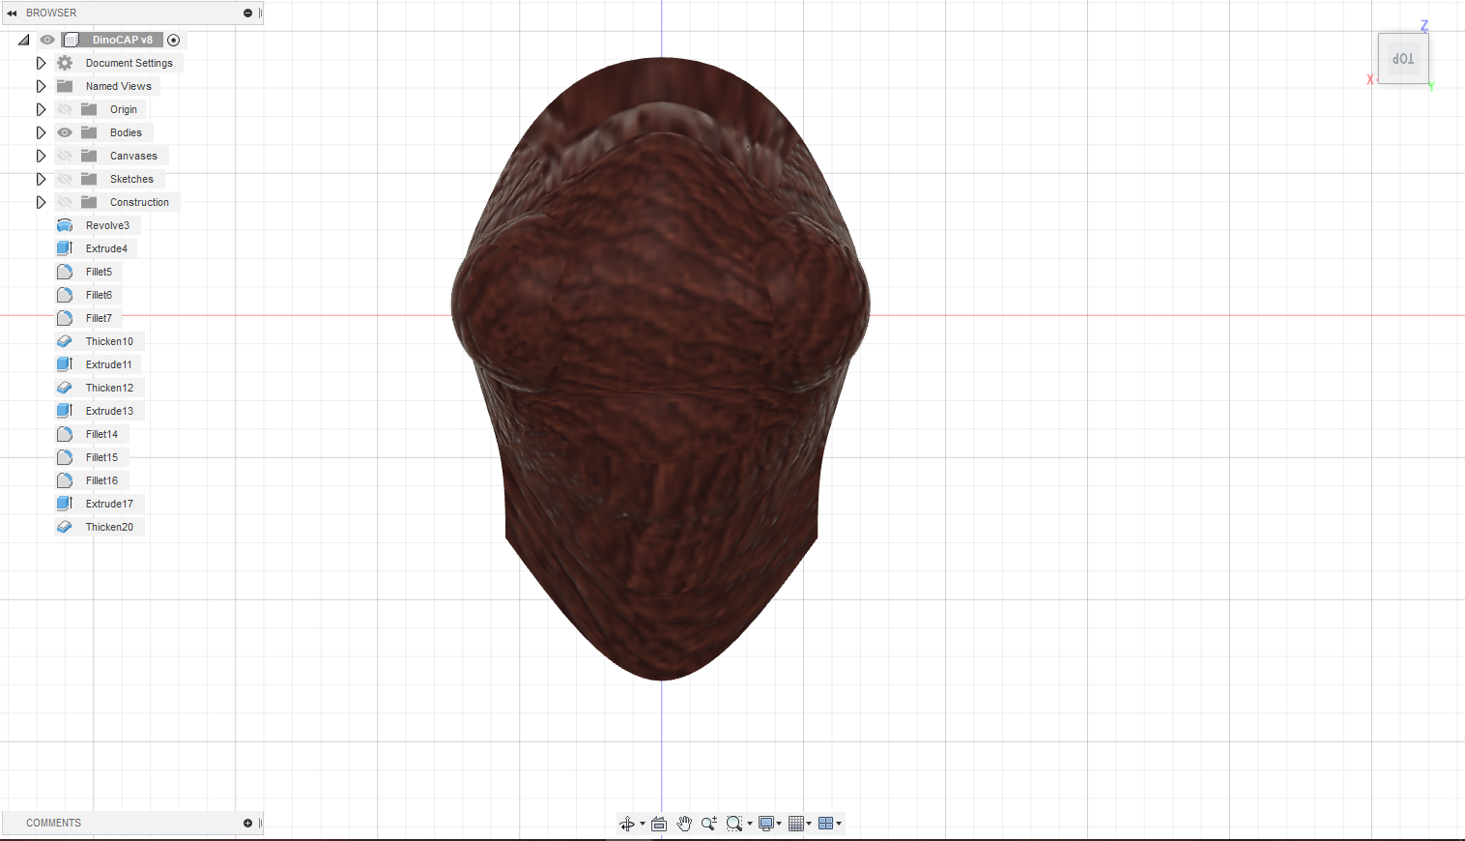The image size is (1465, 841).
Task: Click the Bodies folder icon
Action: [x=89, y=132]
